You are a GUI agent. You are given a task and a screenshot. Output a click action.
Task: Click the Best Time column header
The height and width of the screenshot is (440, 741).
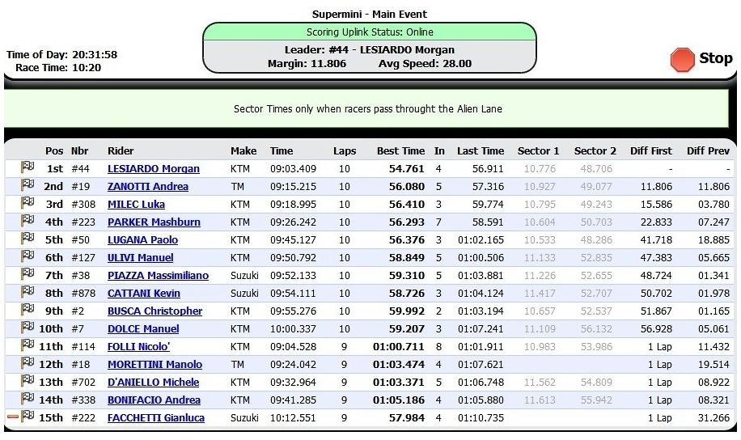[x=400, y=150]
